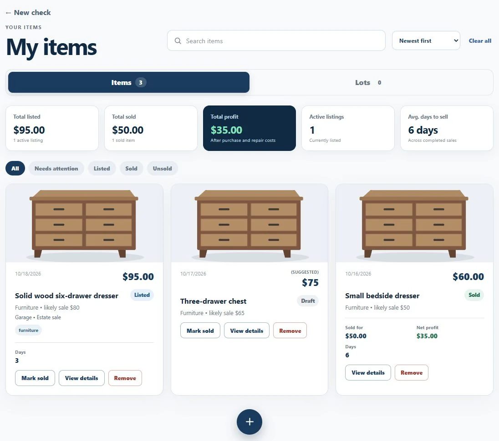
Task: Click the My items heading
Action: pyautogui.click(x=51, y=48)
